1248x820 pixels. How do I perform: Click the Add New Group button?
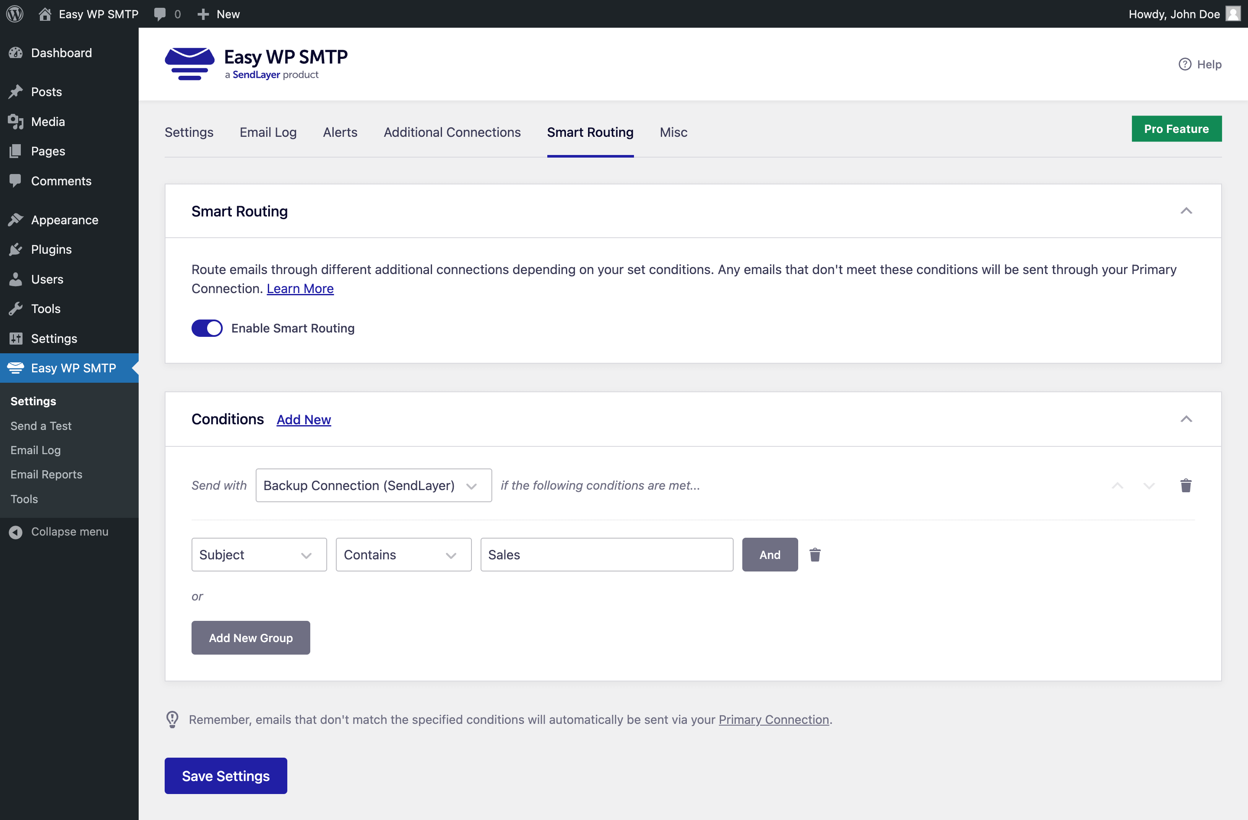[251, 637]
